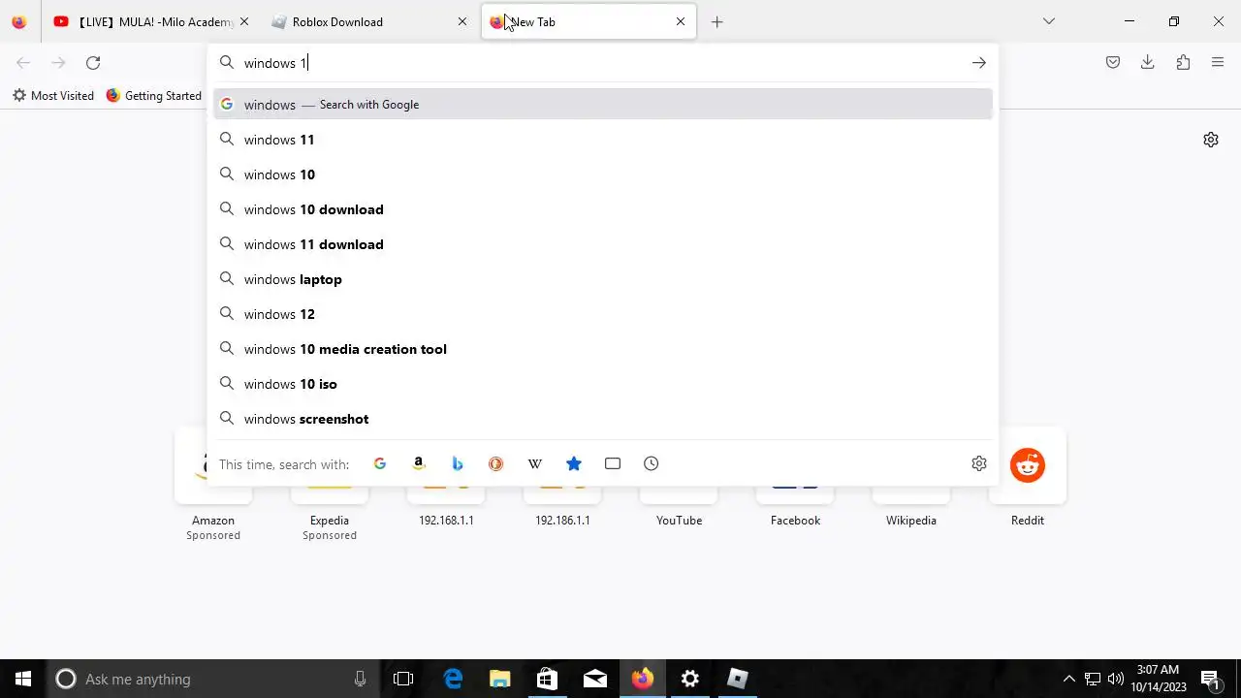1241x698 pixels.
Task: Select the 'windows 12' suggestion
Action: pyautogui.click(x=603, y=314)
